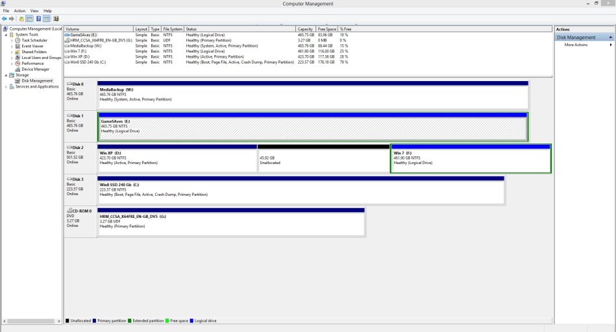
Task: Click the System Tools icon in the tree
Action: tap(12, 34)
